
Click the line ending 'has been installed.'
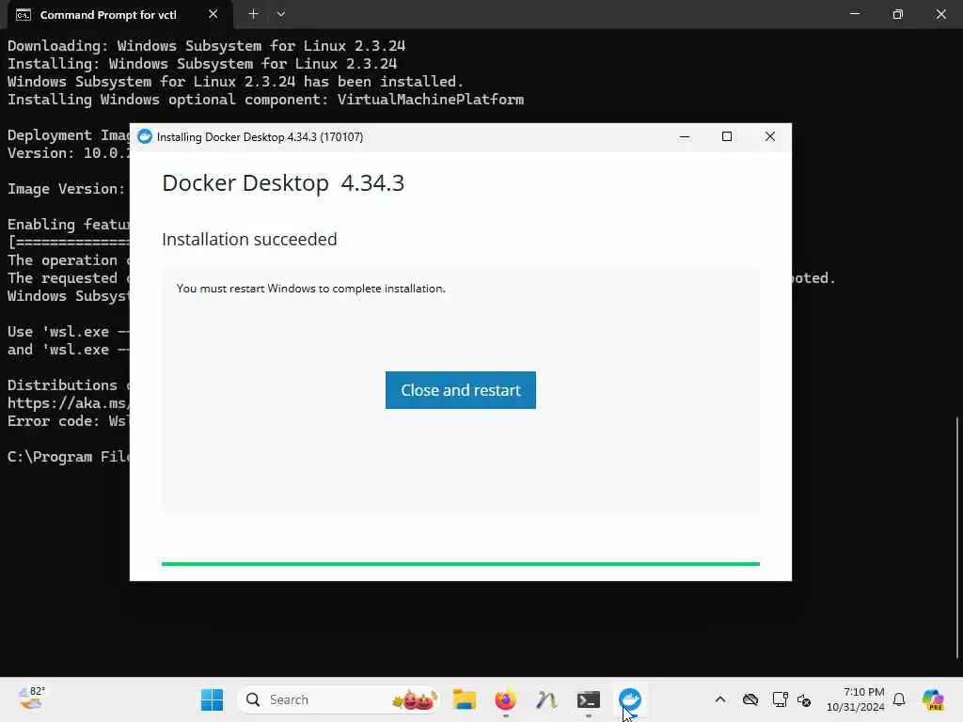(235, 82)
